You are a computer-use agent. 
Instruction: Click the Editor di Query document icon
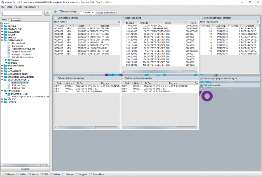(x=9, y=85)
